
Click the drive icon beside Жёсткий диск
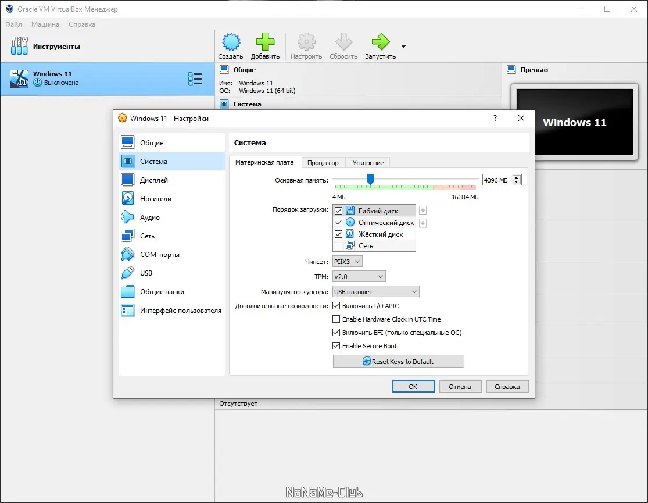pyautogui.click(x=350, y=234)
